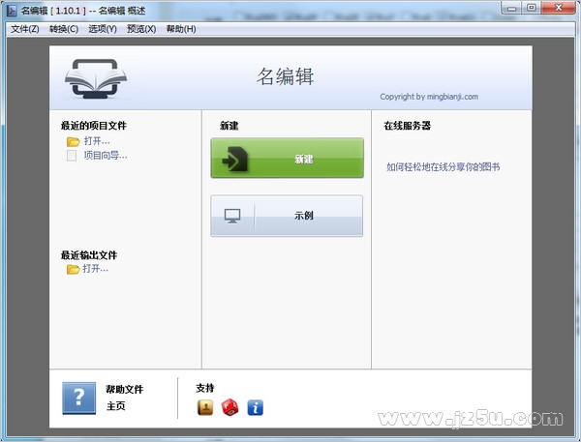
Task: Click the mingbianji.com copyright link
Action: click(x=429, y=97)
